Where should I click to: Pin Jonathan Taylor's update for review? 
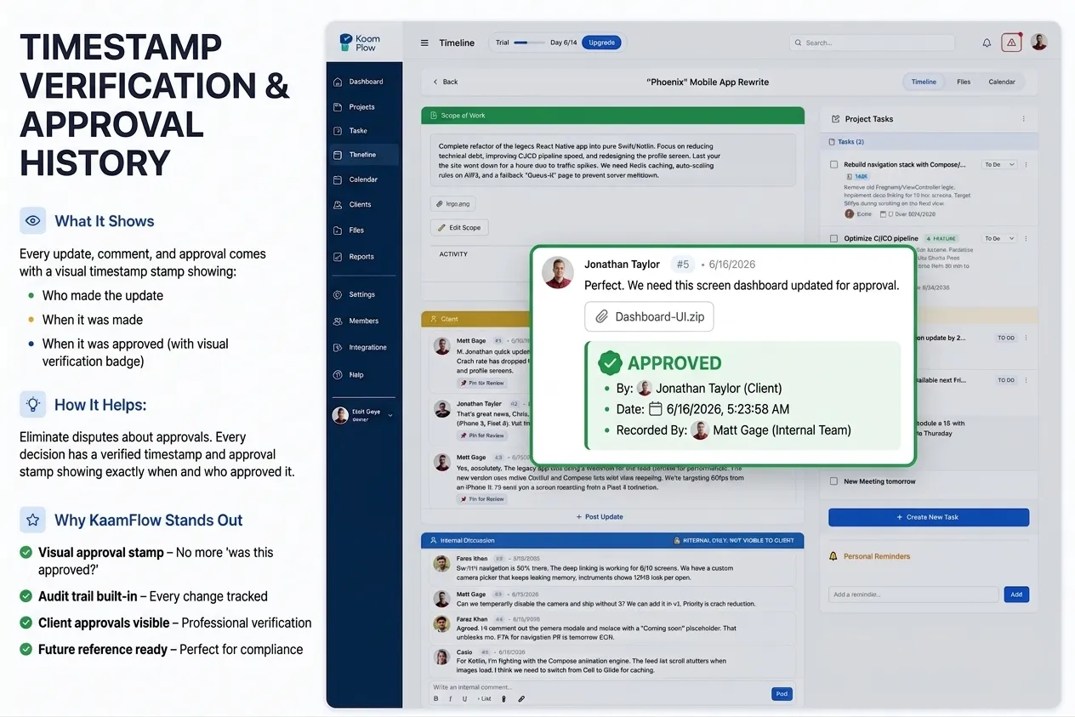tap(482, 435)
